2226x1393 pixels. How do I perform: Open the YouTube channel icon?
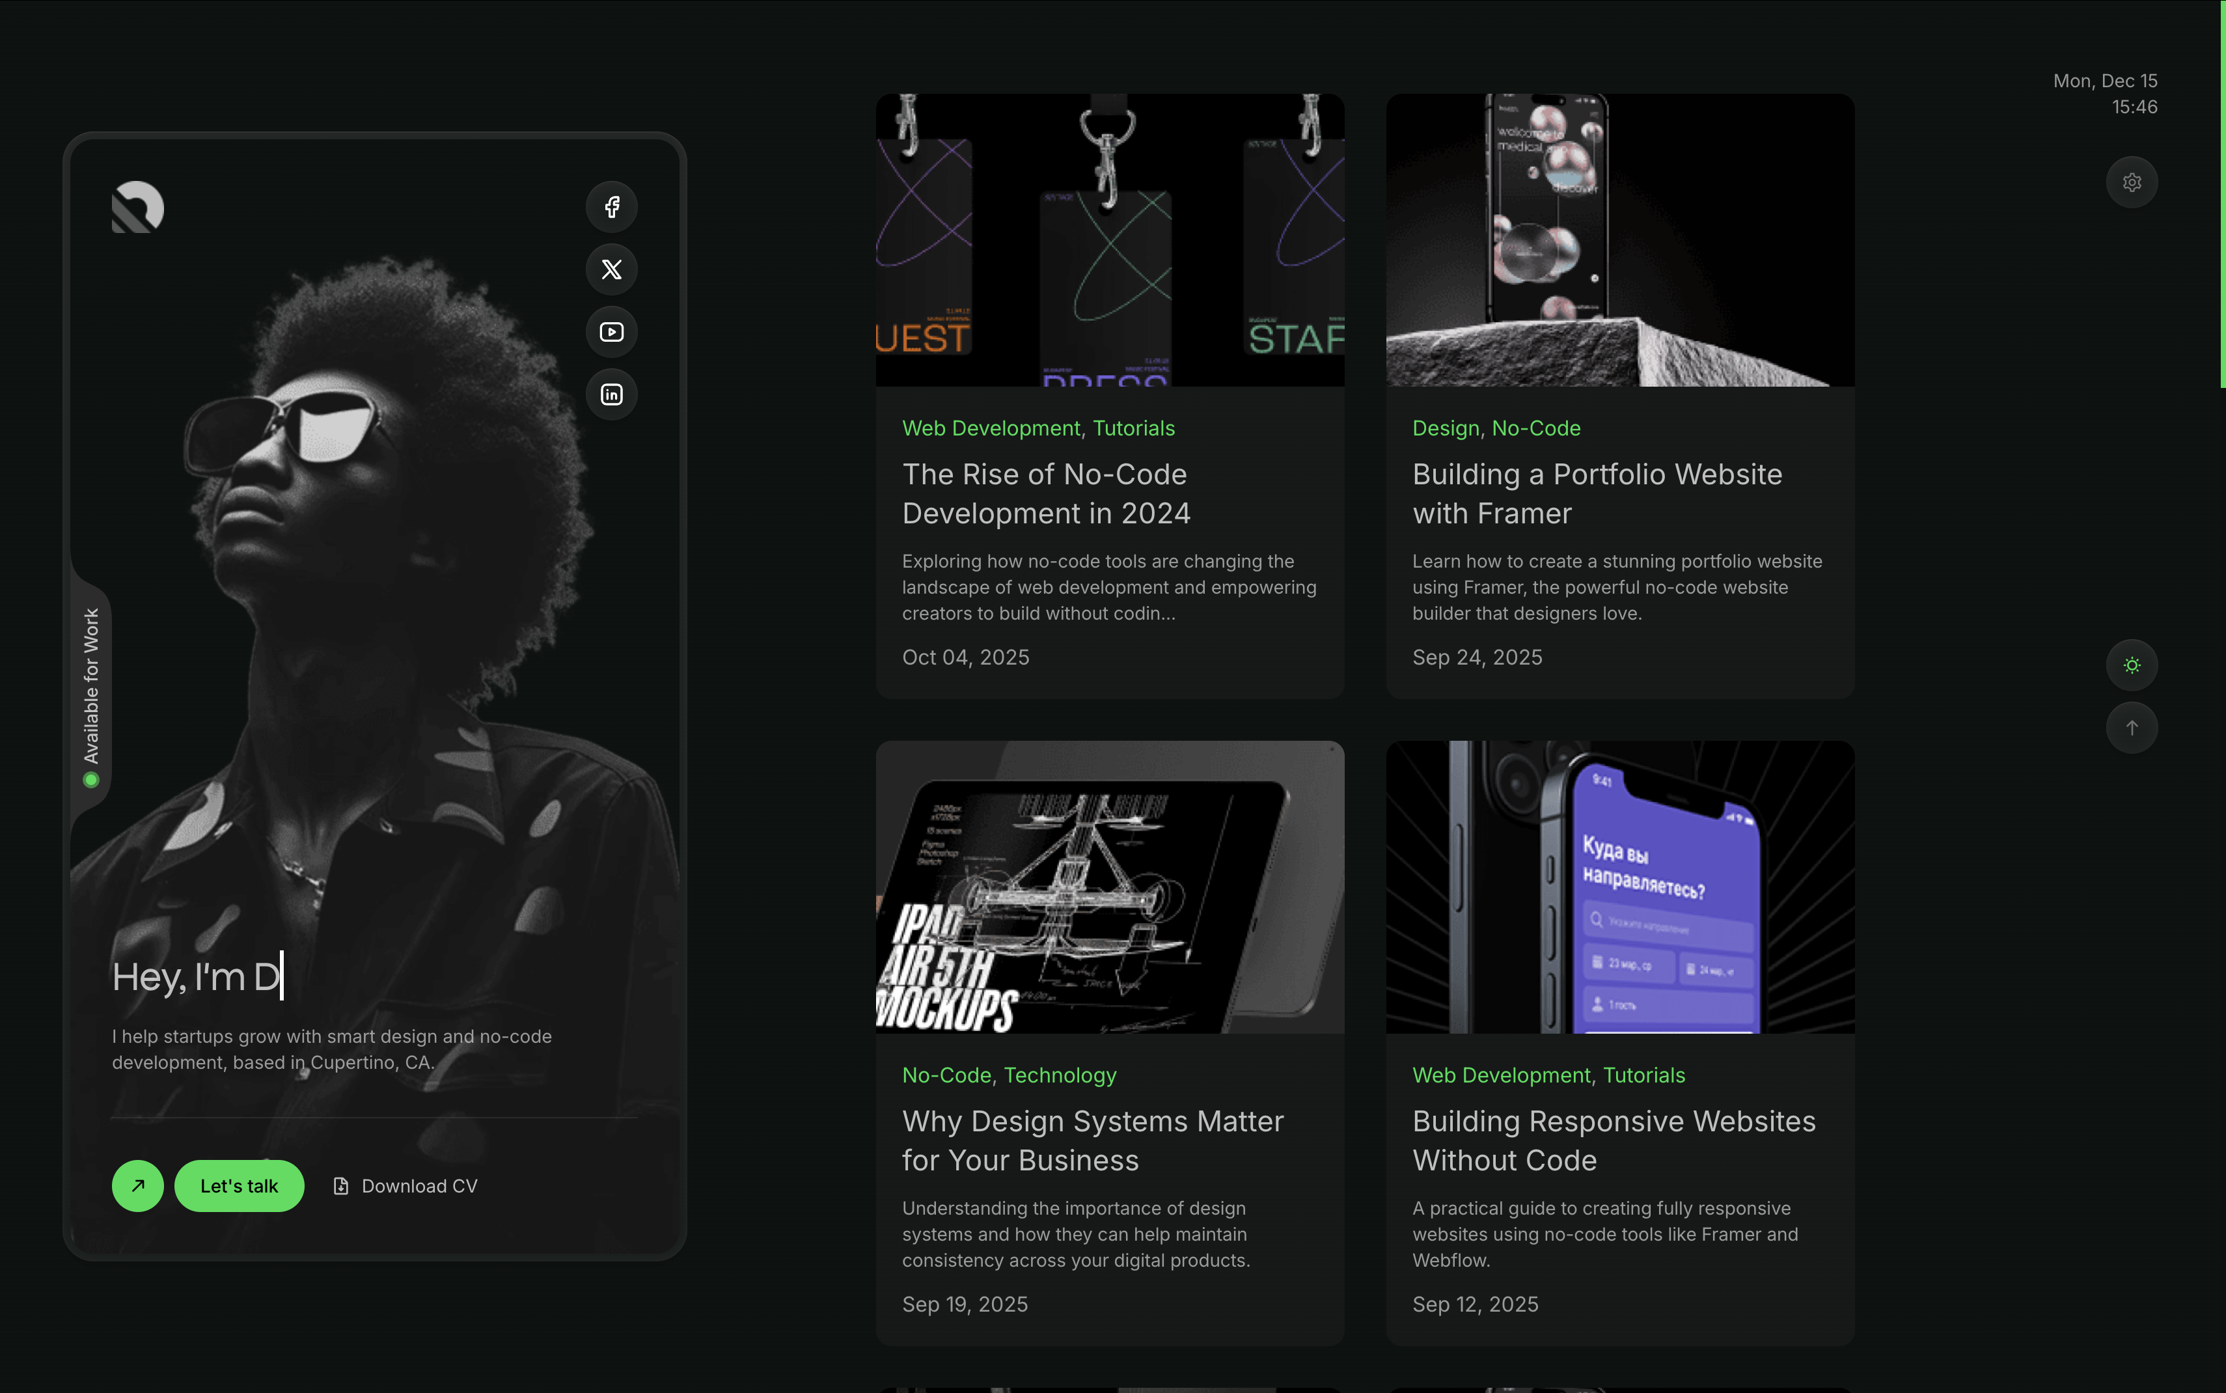click(612, 332)
